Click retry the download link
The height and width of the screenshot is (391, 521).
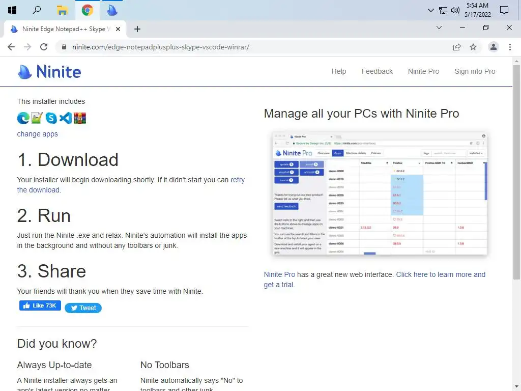coord(238,180)
